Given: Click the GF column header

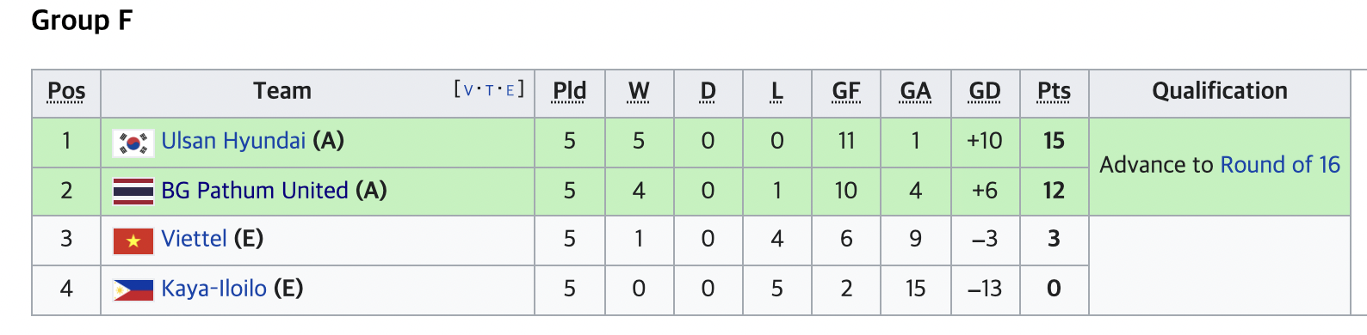Looking at the screenshot, I should [x=846, y=91].
